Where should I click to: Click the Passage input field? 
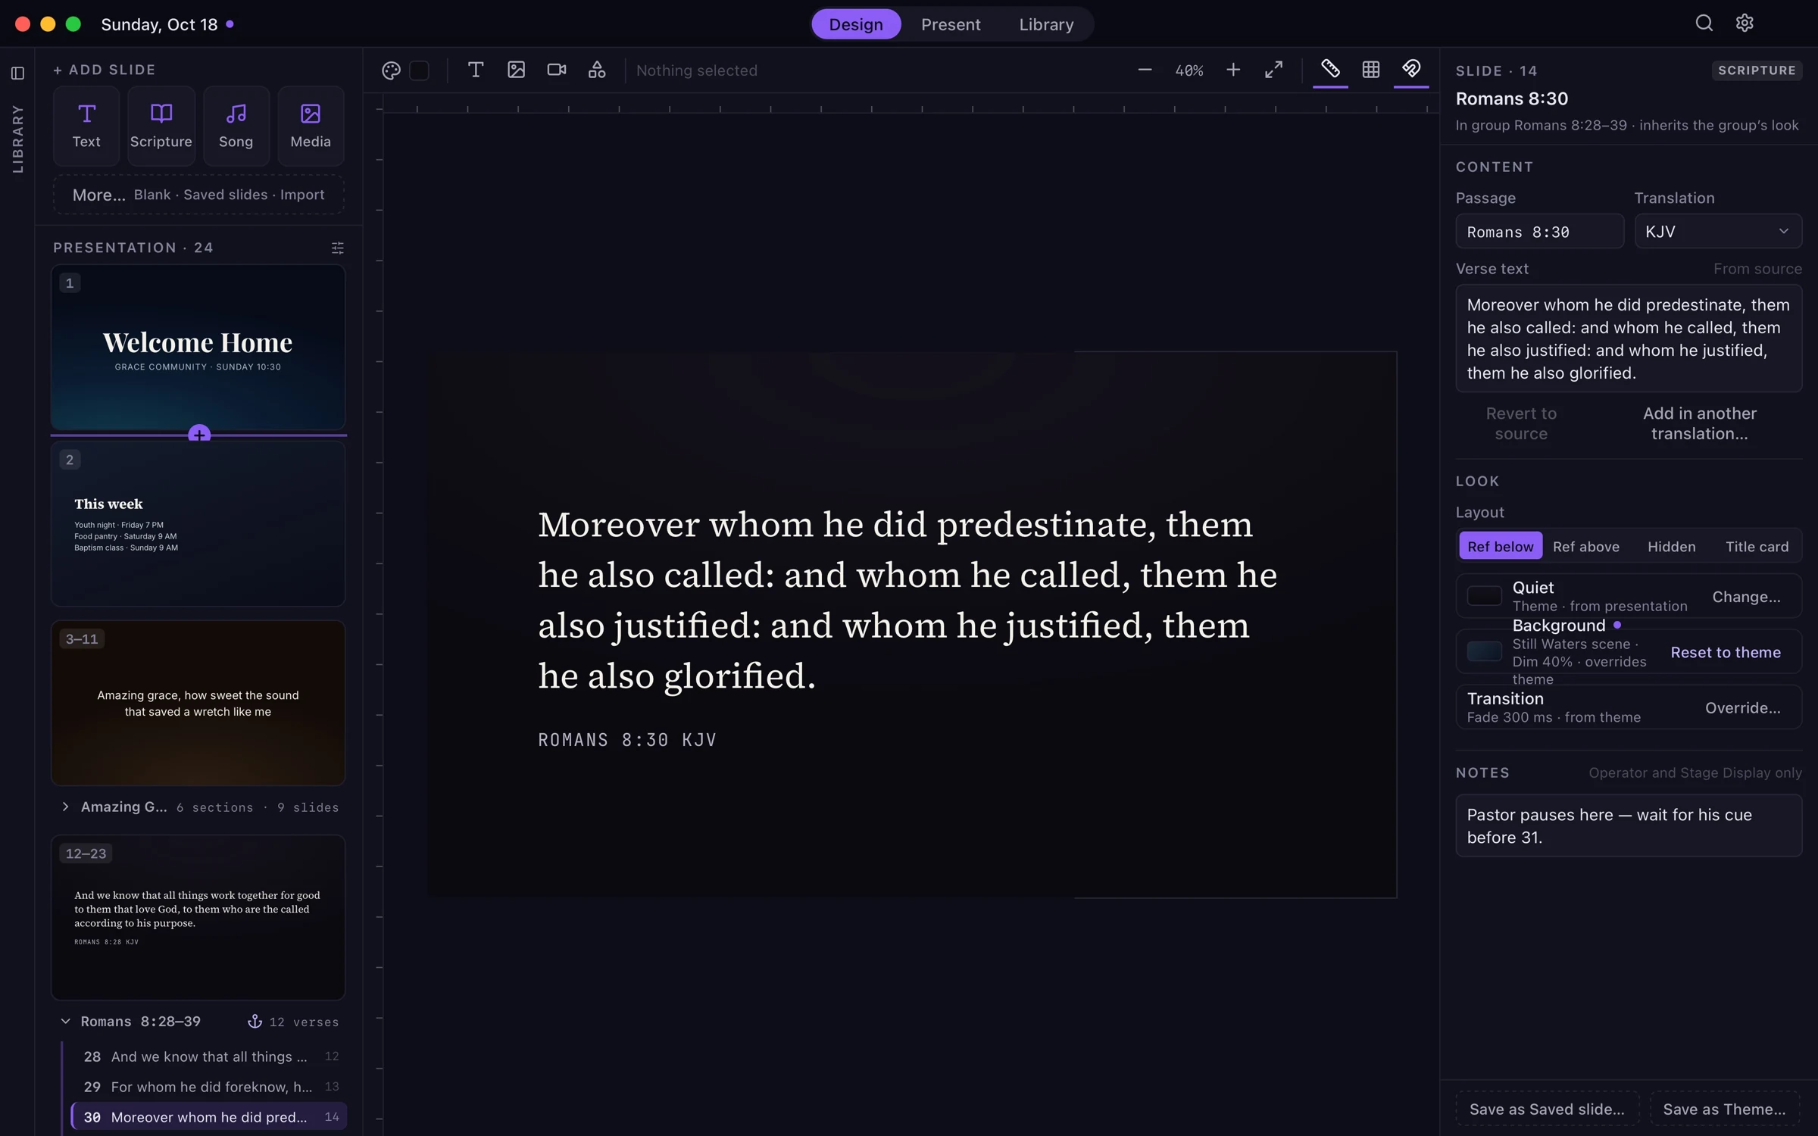tap(1539, 232)
